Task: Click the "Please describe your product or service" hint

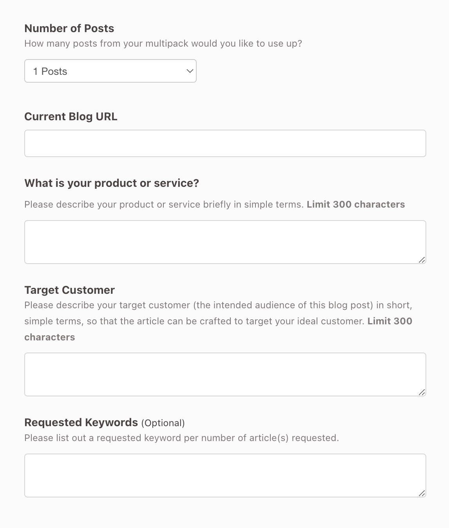Action: [x=164, y=204]
